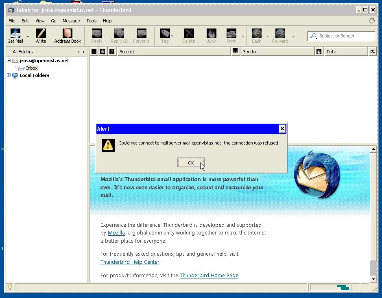The image size is (382, 298).
Task: Click the Thunderbird activity throbber icon
Action: click(371, 21)
